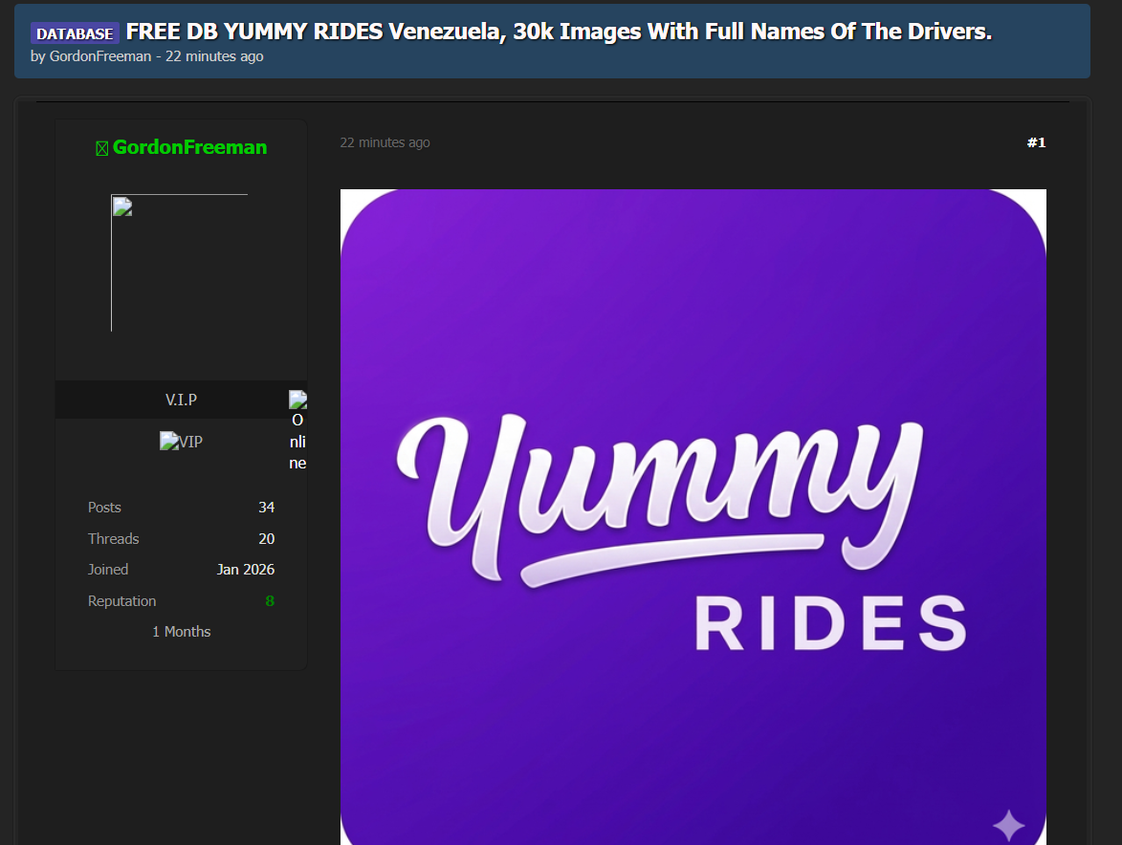Image resolution: width=1122 pixels, height=845 pixels.
Task: Click the Online status indicator icon
Action: [x=297, y=401]
